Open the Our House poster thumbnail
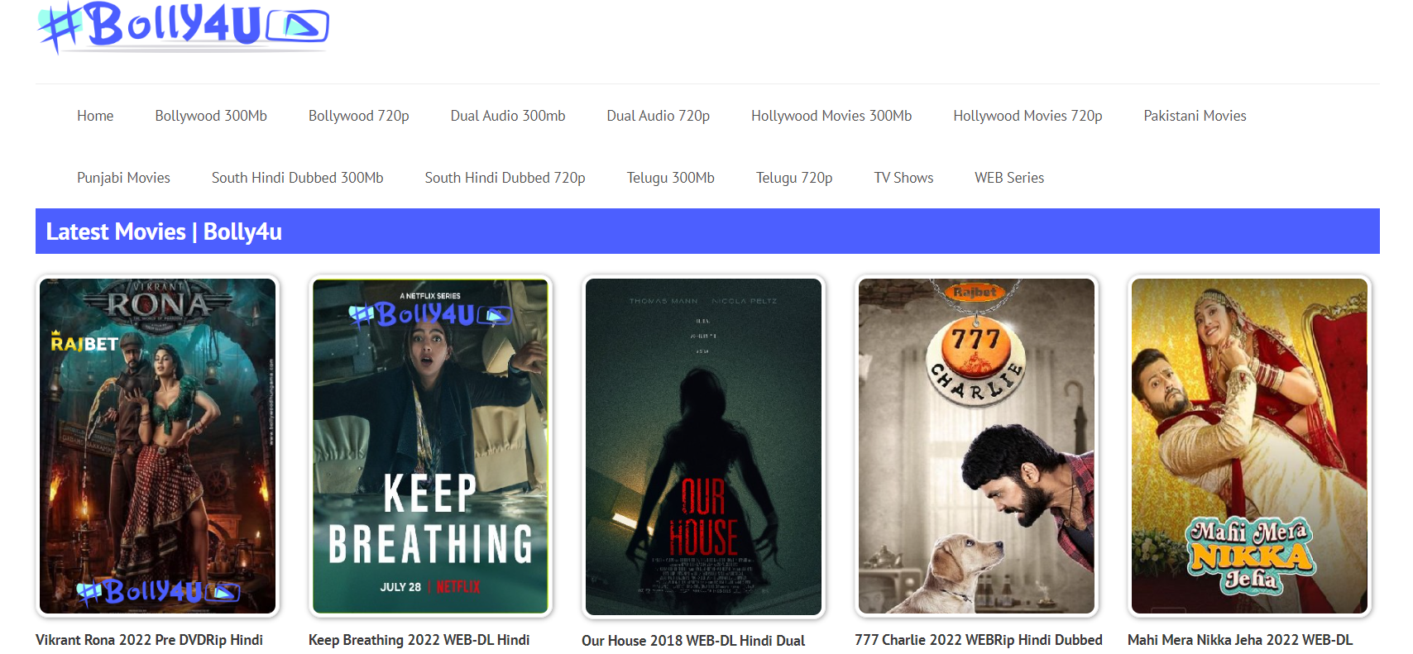 pyautogui.click(x=703, y=446)
